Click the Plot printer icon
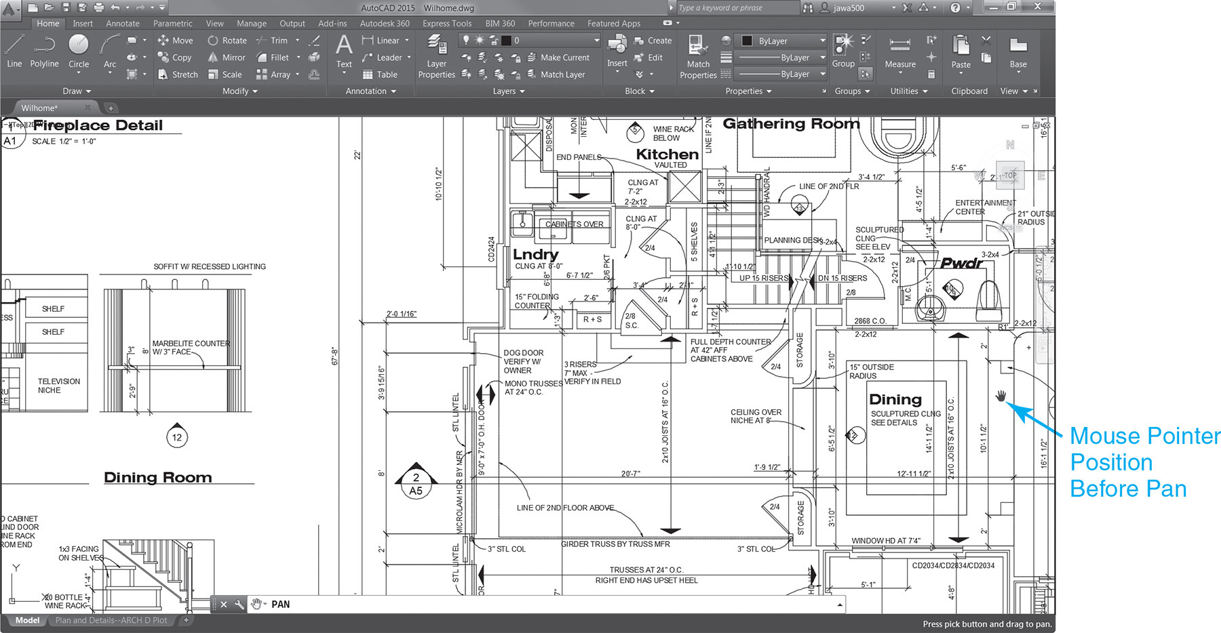The width and height of the screenshot is (1221, 633). 99,7
